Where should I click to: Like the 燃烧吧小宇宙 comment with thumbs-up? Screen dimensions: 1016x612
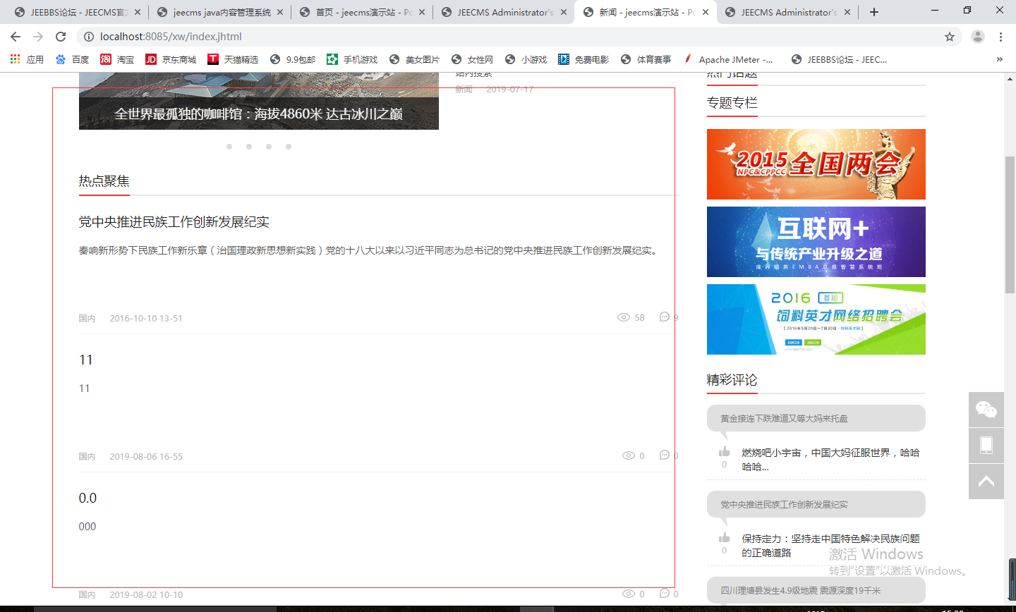pyautogui.click(x=724, y=451)
